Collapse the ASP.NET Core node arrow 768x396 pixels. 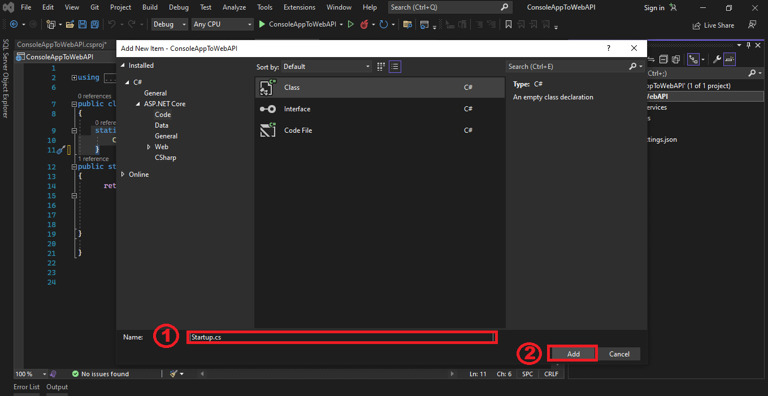(x=138, y=104)
